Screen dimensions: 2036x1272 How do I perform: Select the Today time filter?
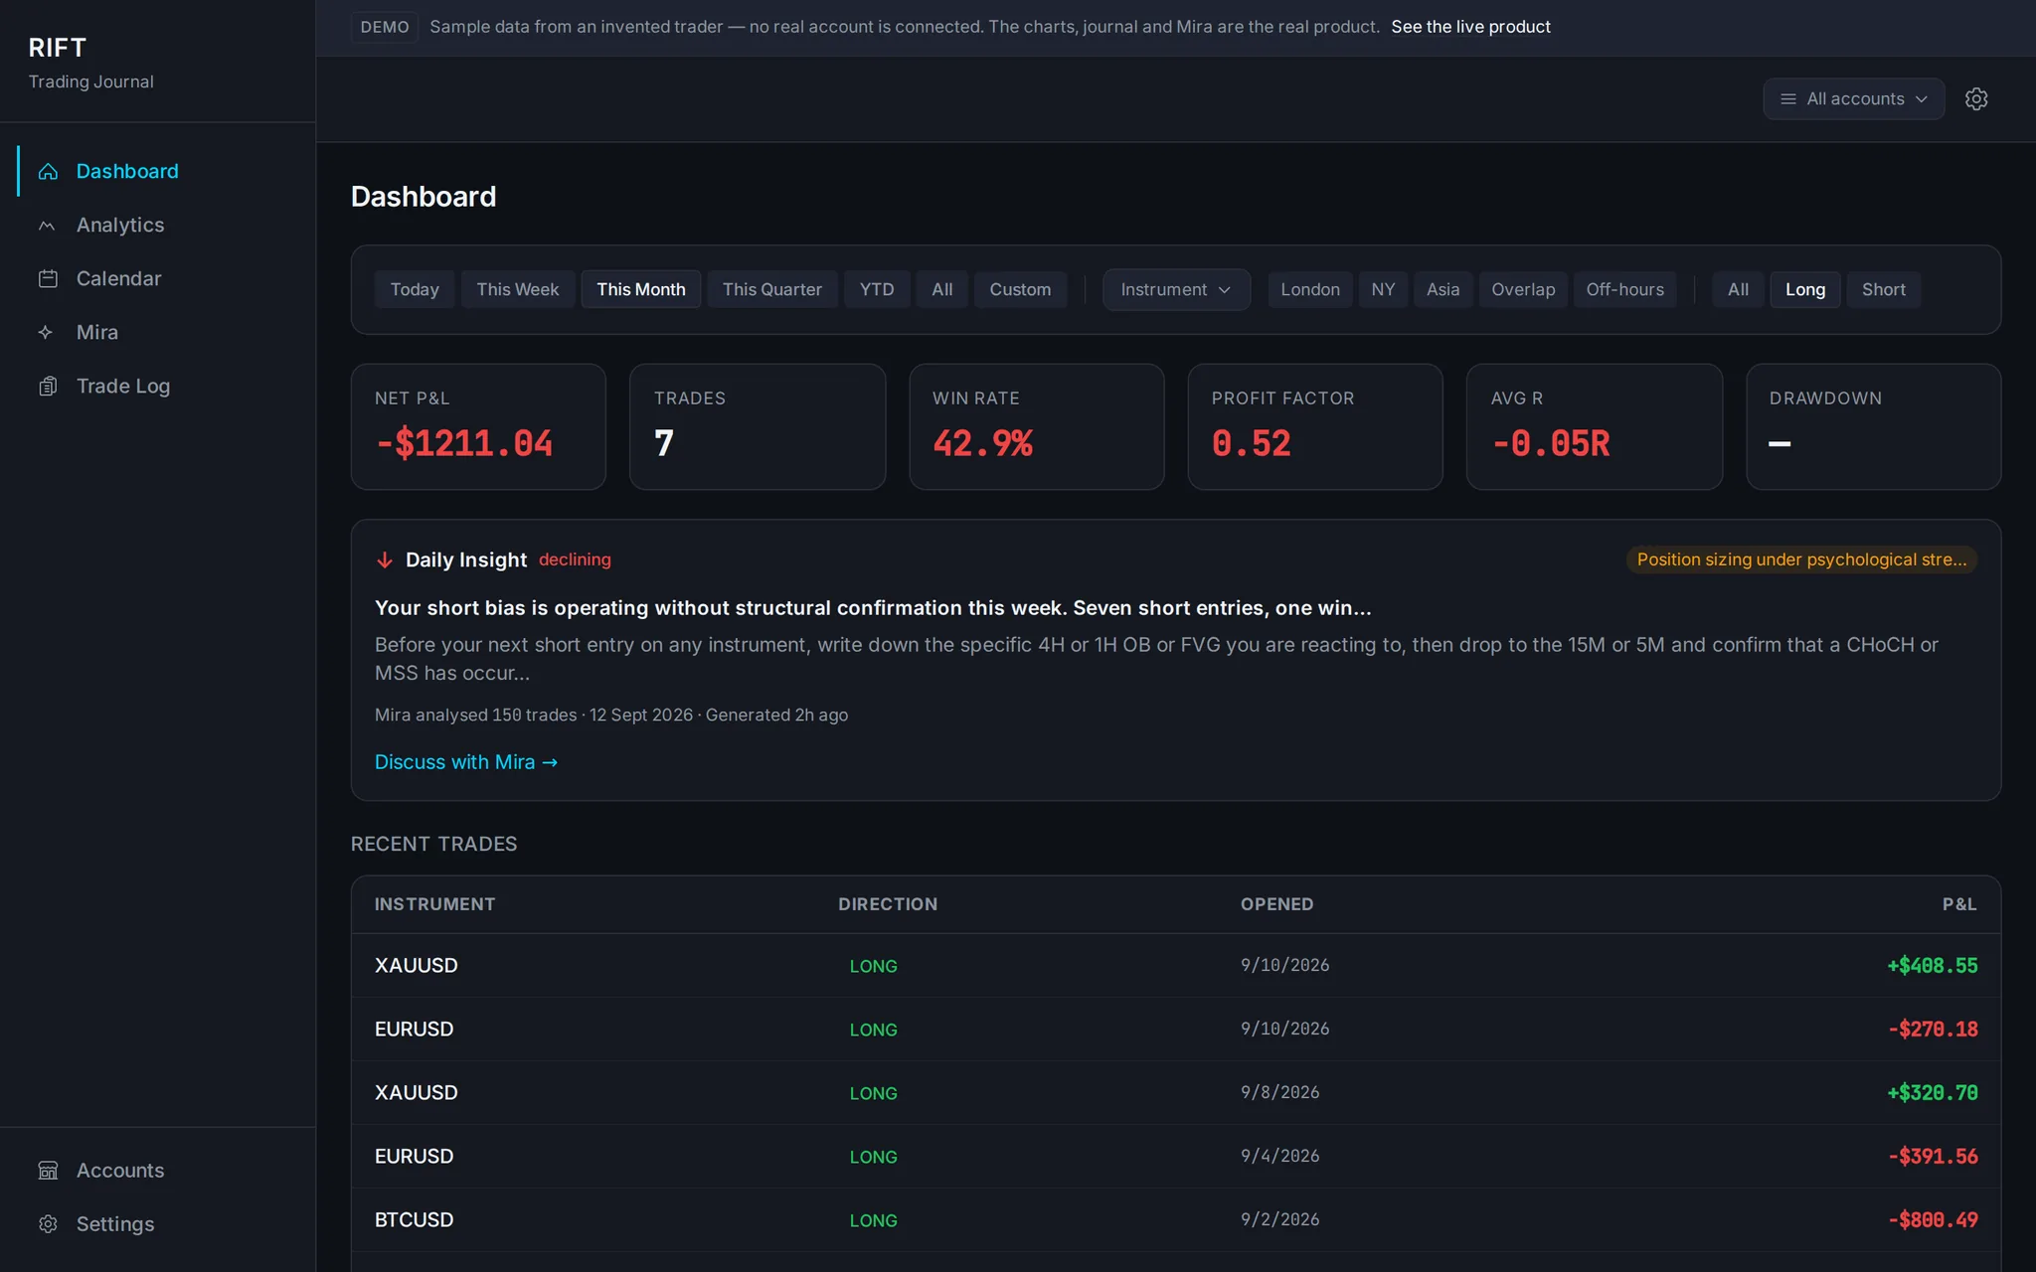coord(415,290)
